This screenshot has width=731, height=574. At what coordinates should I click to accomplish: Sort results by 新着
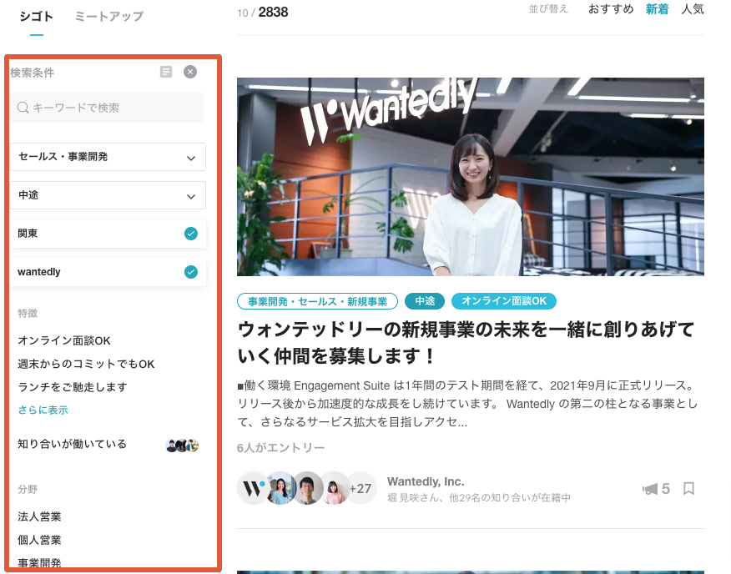tap(657, 9)
